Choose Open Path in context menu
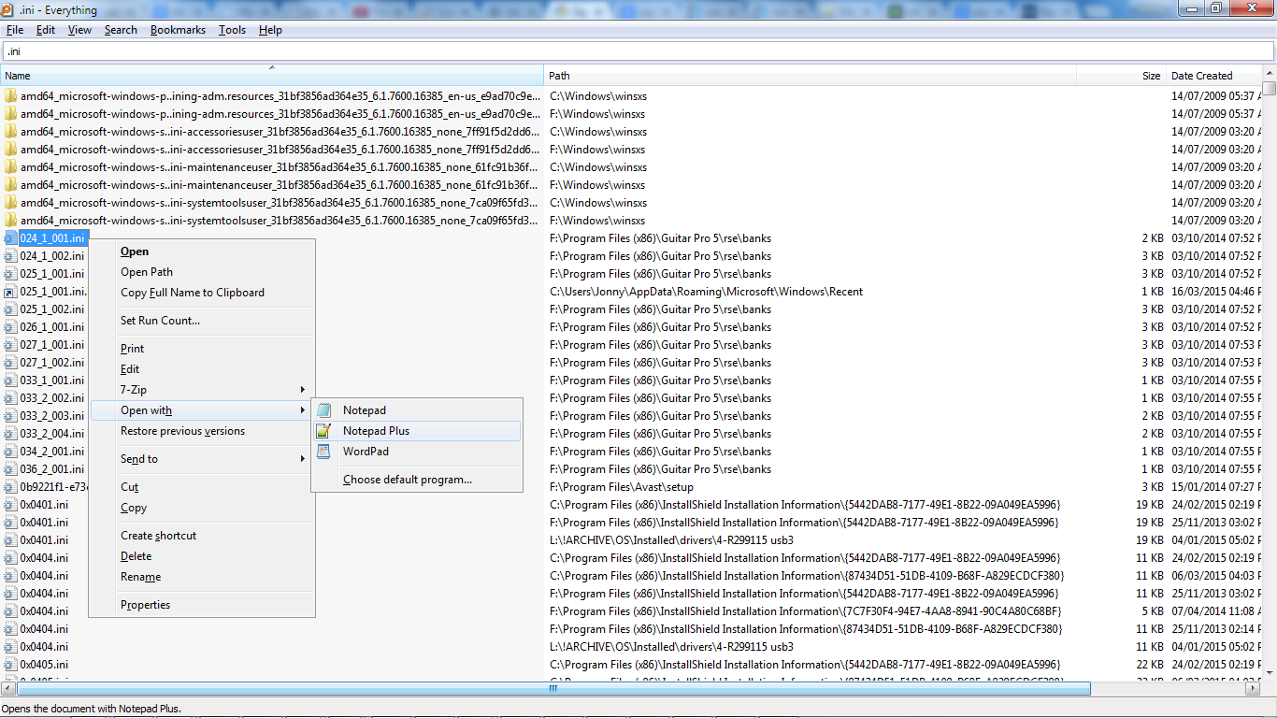Viewport: 1277px width, 718px height. (202, 272)
